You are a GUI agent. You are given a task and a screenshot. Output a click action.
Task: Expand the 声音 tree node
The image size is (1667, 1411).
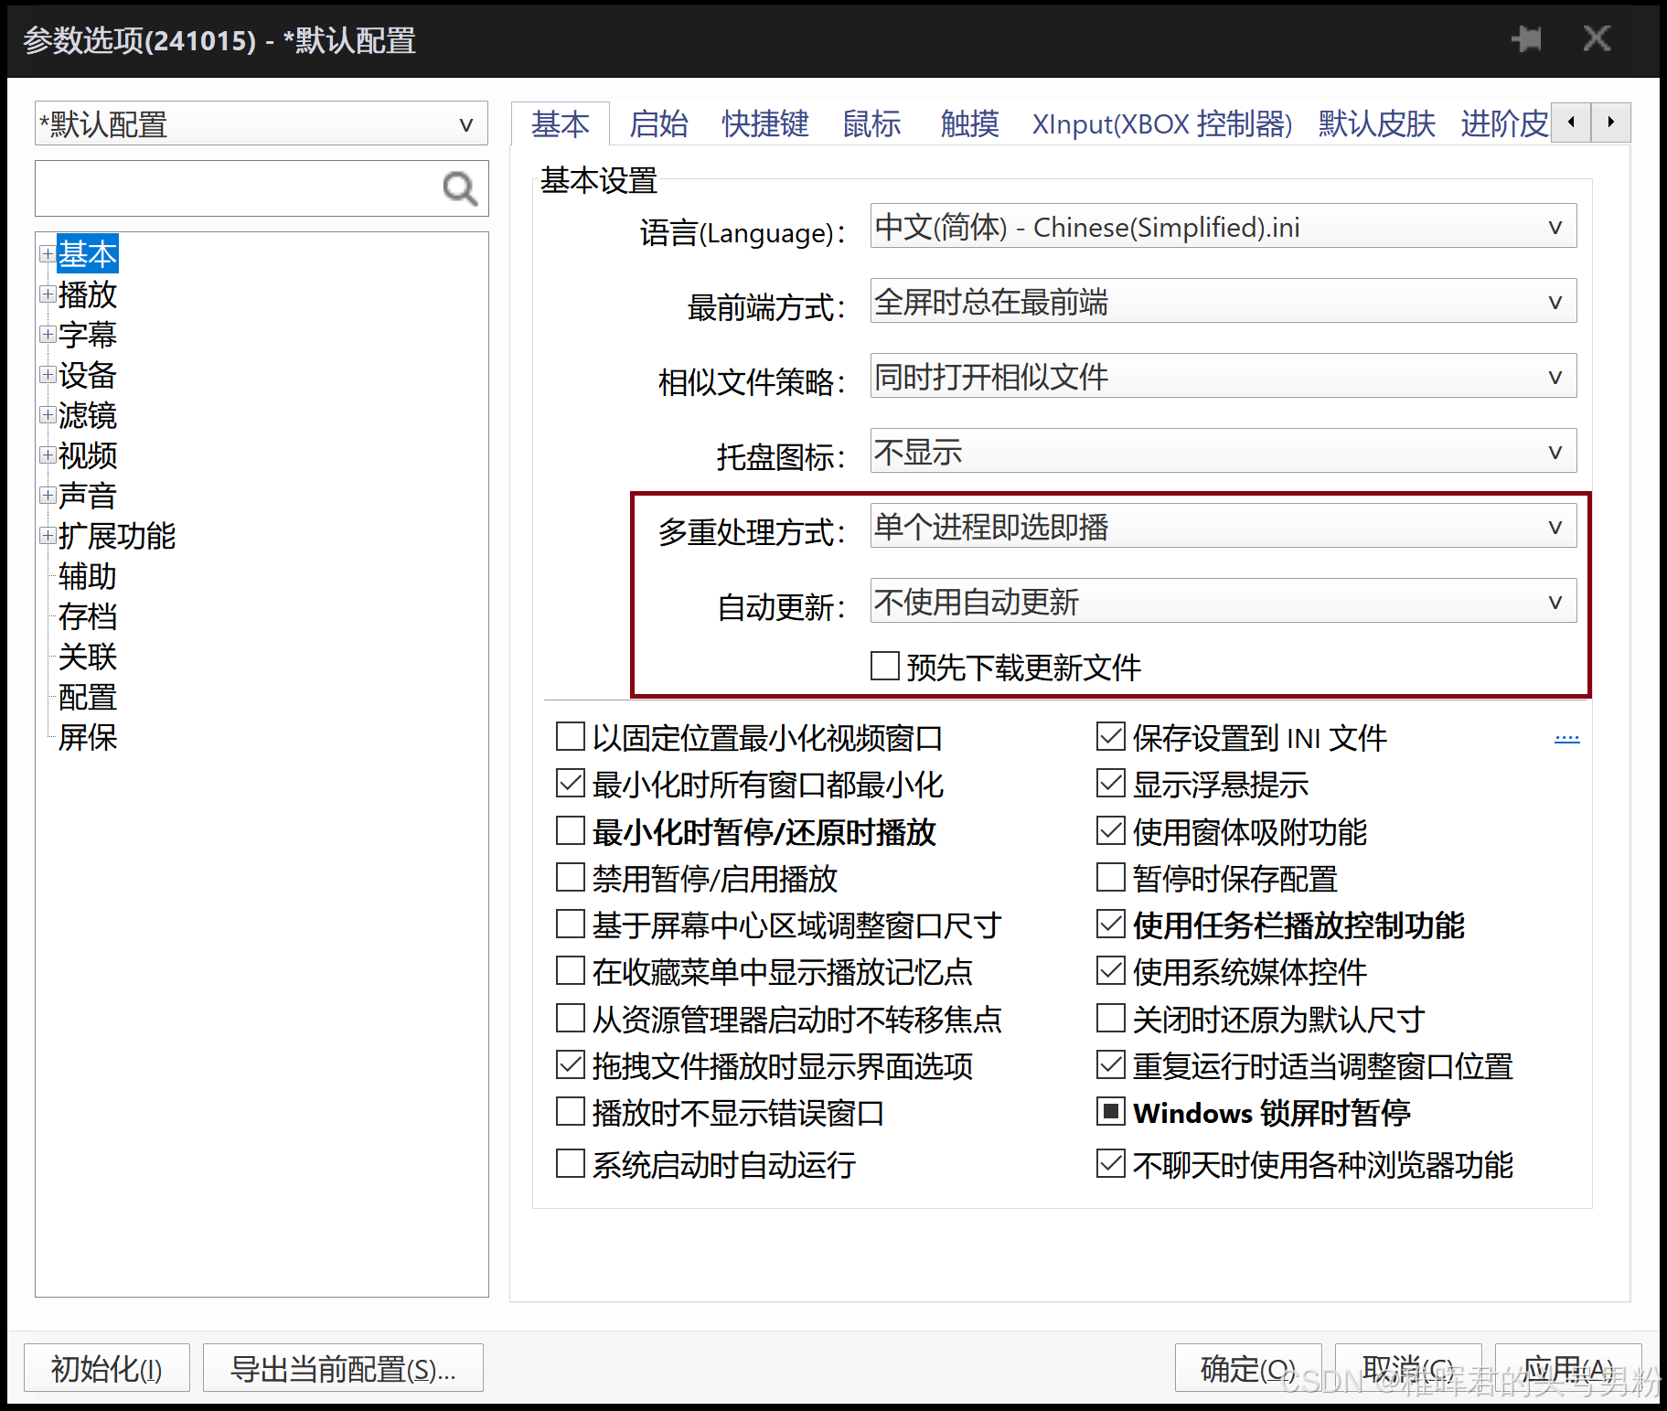48,496
